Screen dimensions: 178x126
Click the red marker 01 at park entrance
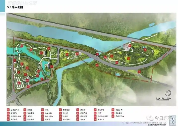tap(28, 86)
